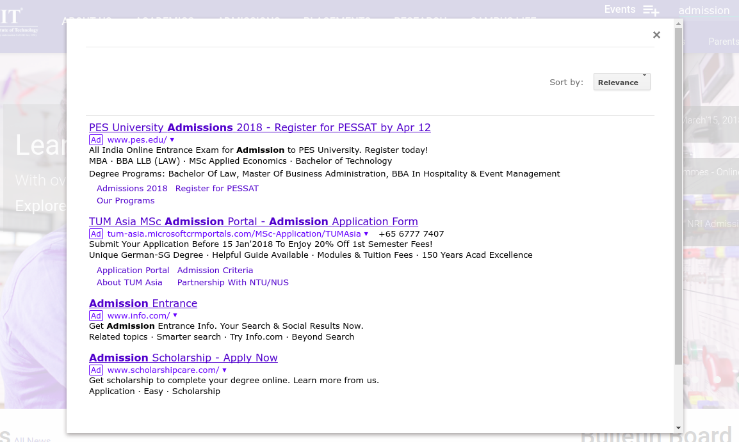Click the Register for PESSAT sitelink
Viewport: 739px width, 442px height.
[218, 188]
